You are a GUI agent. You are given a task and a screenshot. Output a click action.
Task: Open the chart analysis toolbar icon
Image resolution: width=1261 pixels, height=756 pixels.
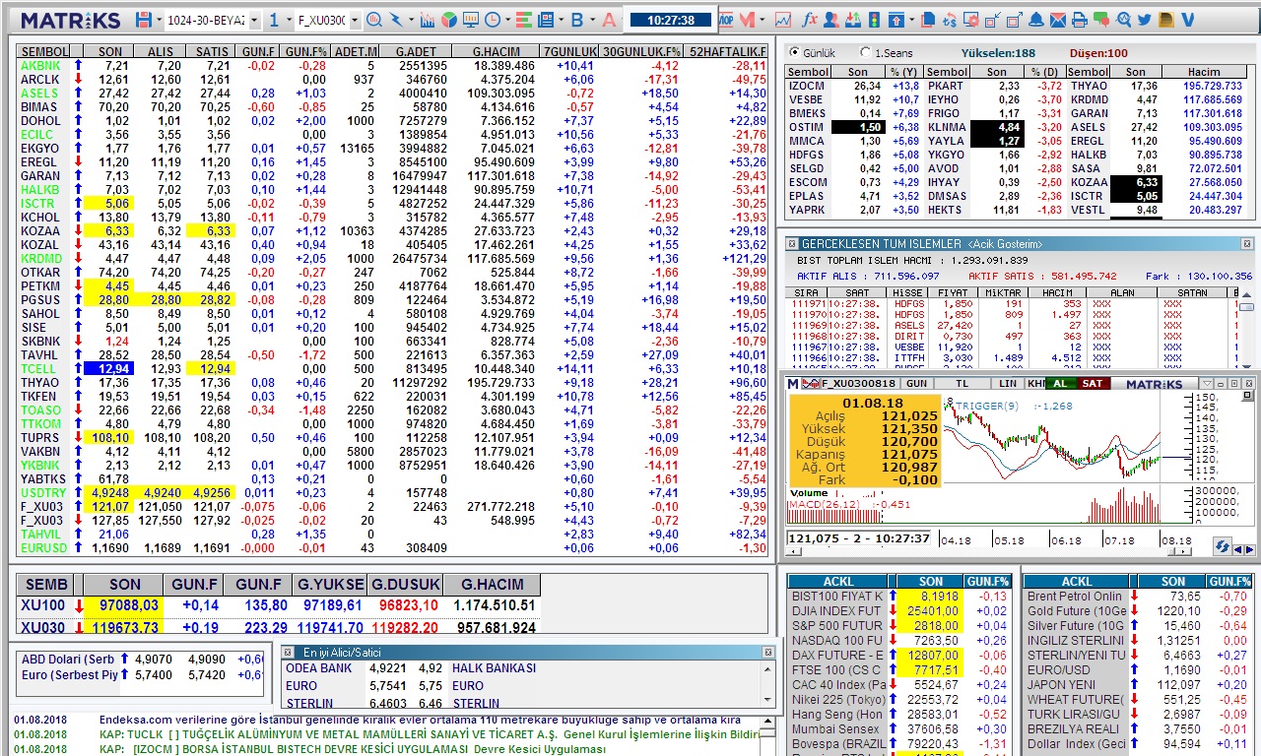427,20
